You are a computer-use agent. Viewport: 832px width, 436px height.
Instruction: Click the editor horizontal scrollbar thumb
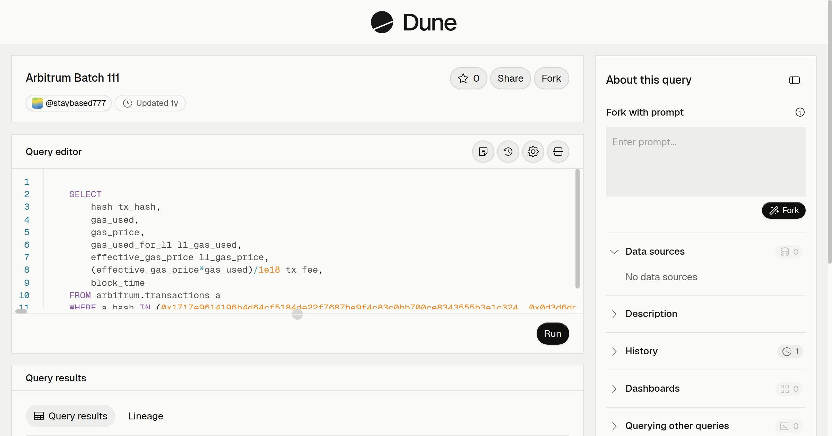tap(21, 311)
